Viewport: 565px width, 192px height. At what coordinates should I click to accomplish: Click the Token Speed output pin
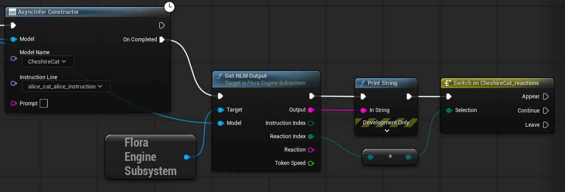(311, 163)
